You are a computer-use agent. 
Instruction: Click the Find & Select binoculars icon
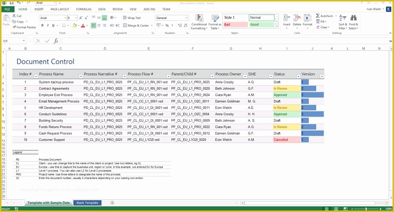[353, 18]
